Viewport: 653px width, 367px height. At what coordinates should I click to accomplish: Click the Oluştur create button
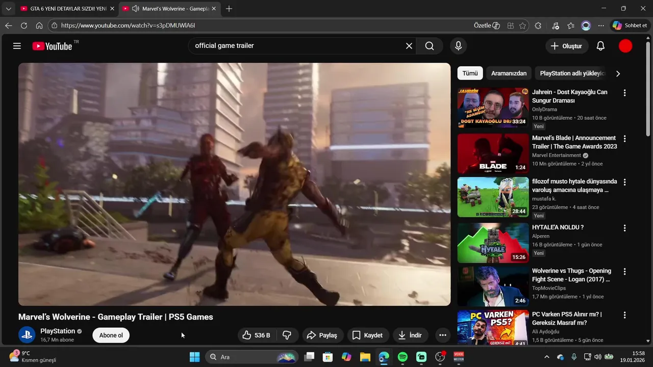coord(566,46)
